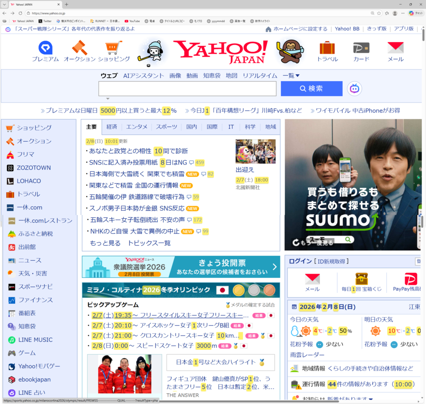This screenshot has height=404, width=426.
Task: Switch to the 経済 news tab
Action: pos(111,127)
